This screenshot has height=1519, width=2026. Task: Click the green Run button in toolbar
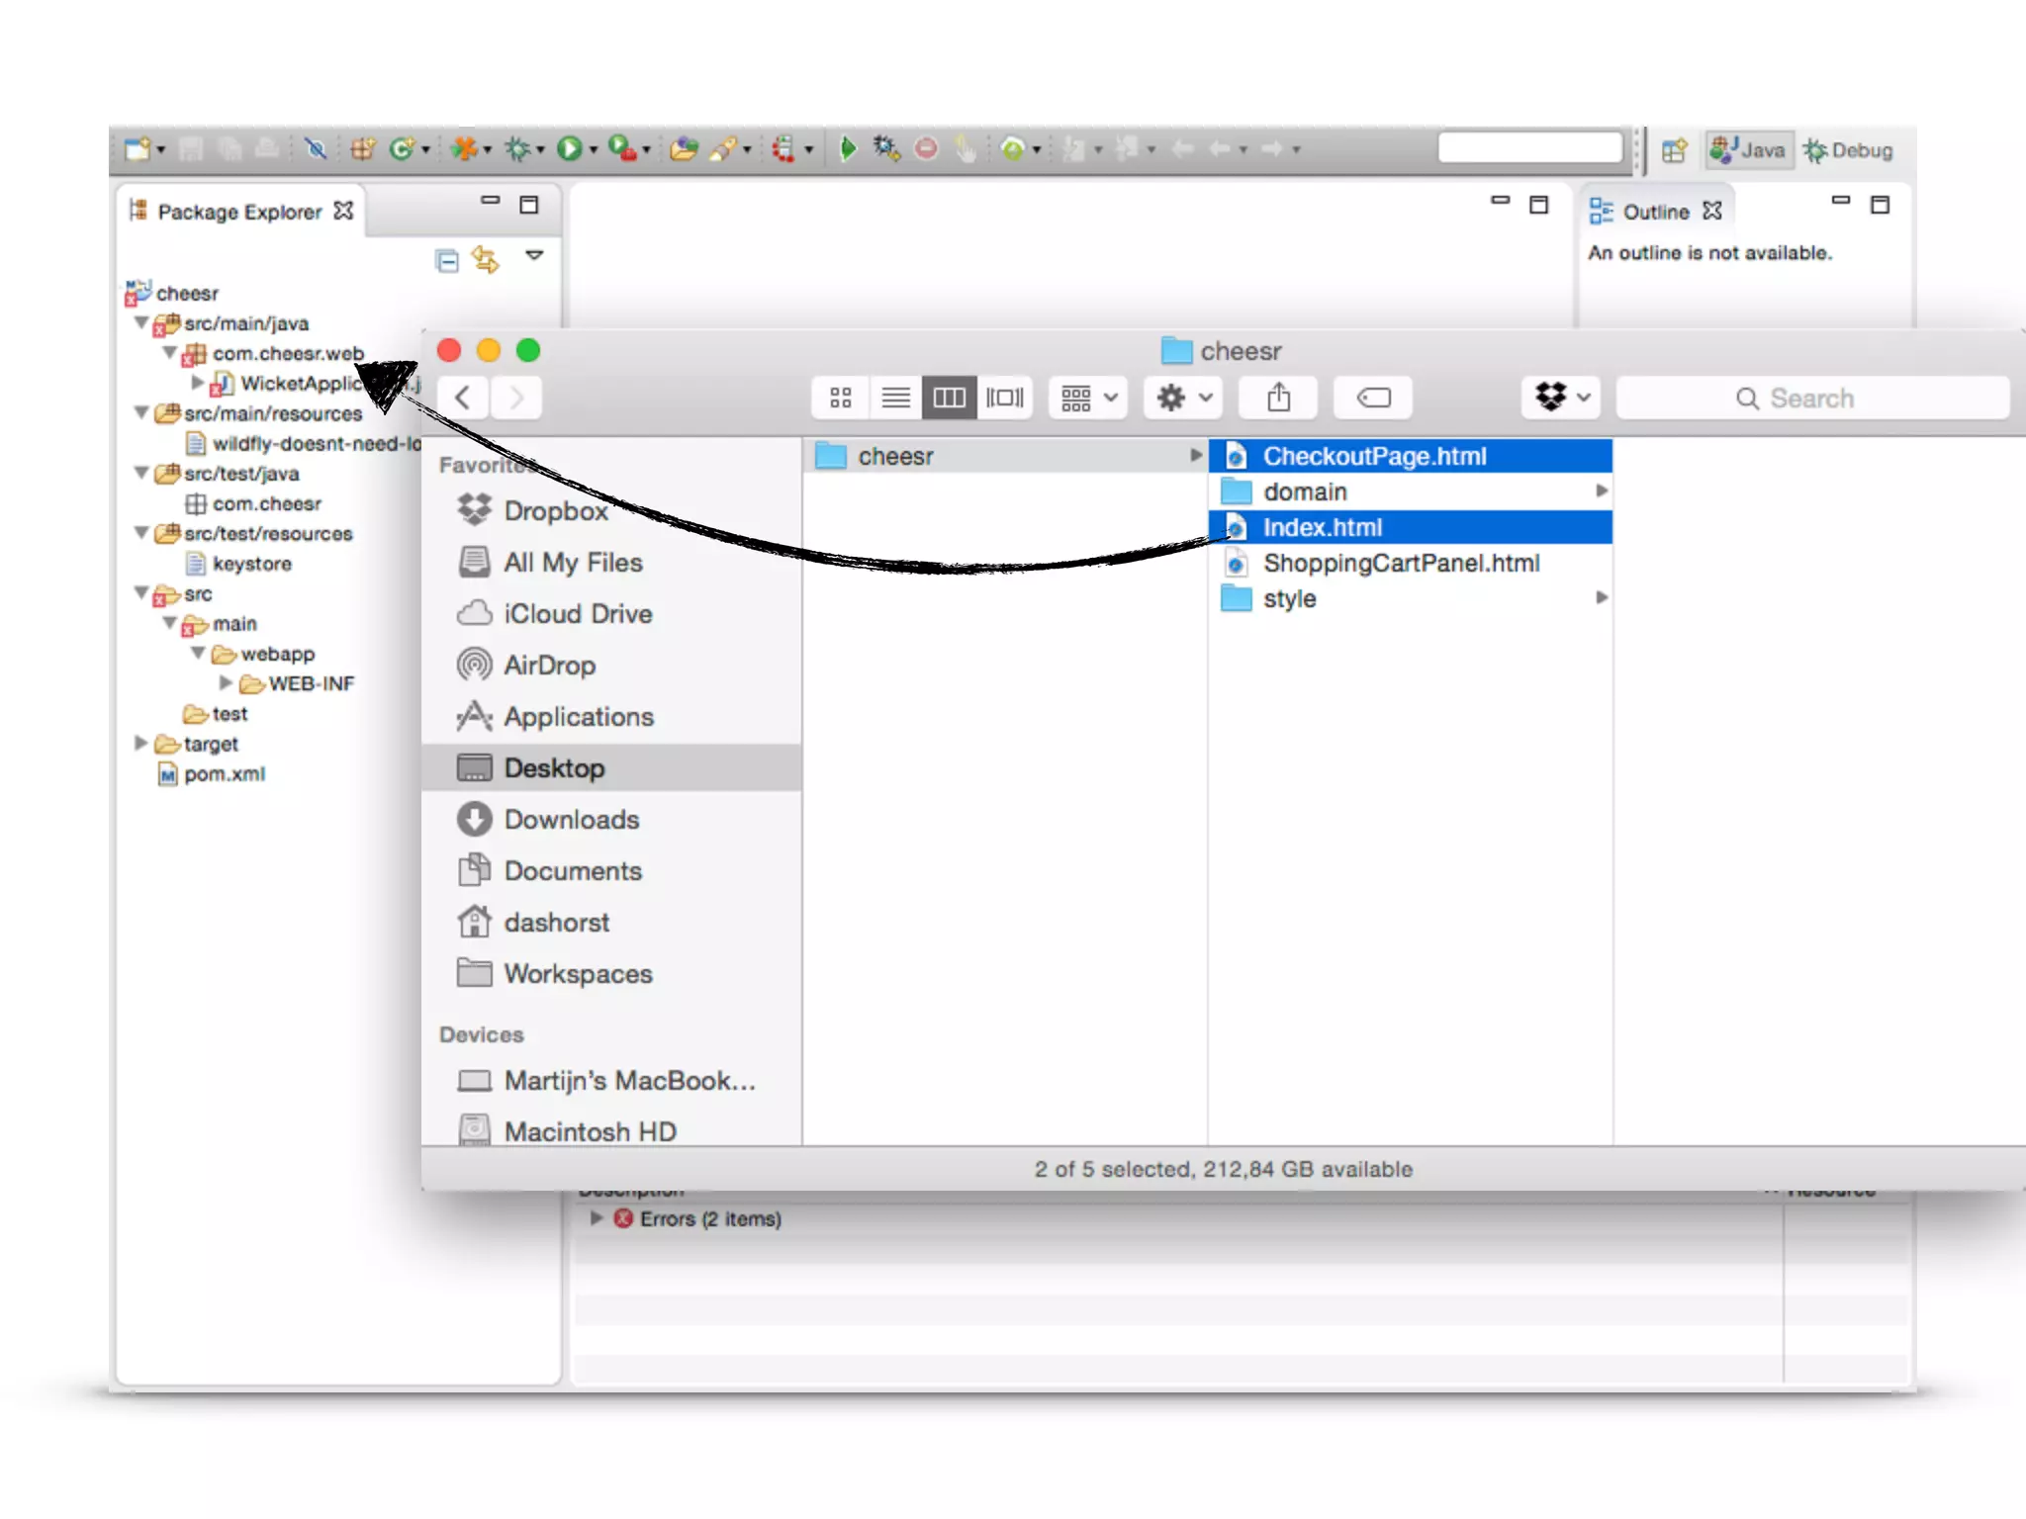point(569,149)
